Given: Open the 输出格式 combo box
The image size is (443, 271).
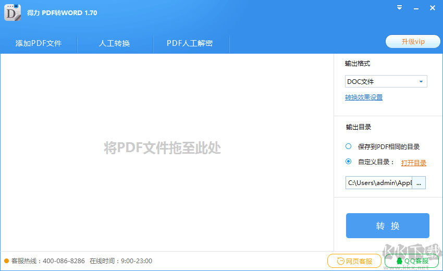Looking at the screenshot, I should pos(386,81).
